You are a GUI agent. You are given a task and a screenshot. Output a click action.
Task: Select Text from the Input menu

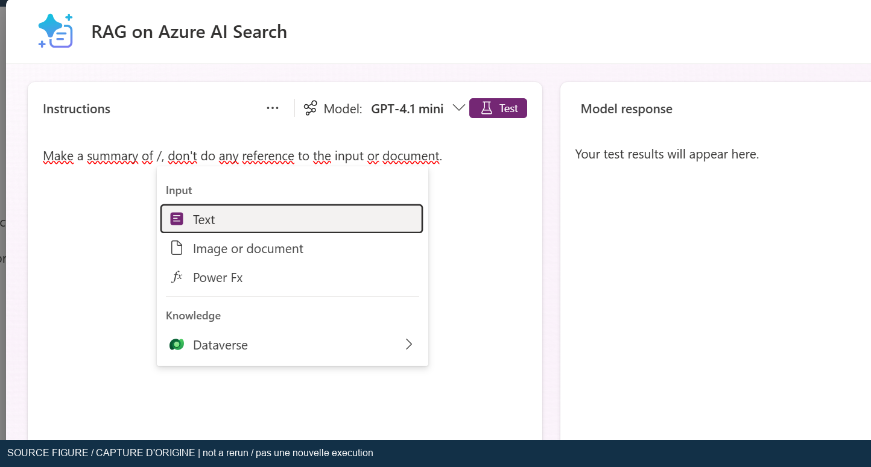pos(292,219)
